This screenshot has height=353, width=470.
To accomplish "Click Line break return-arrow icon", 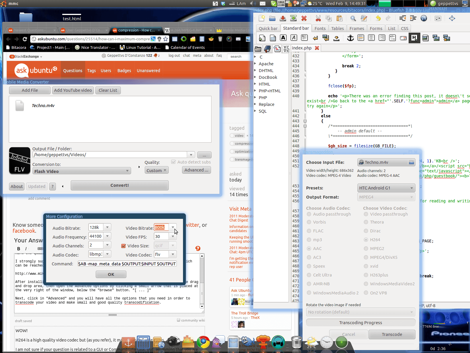I will pyautogui.click(x=315, y=38).
